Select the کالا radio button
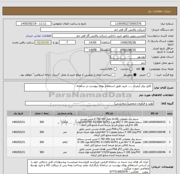The image size is (180, 174). pos(143,69)
